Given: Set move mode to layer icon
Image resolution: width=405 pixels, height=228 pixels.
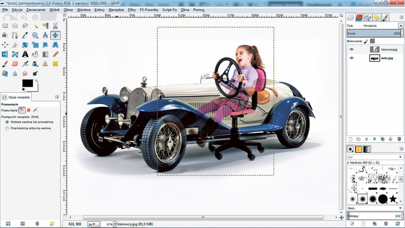Looking at the screenshot, I should (x=22, y=110).
